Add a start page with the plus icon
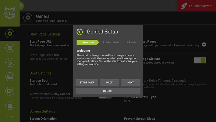216x122 pixels. 204,45
